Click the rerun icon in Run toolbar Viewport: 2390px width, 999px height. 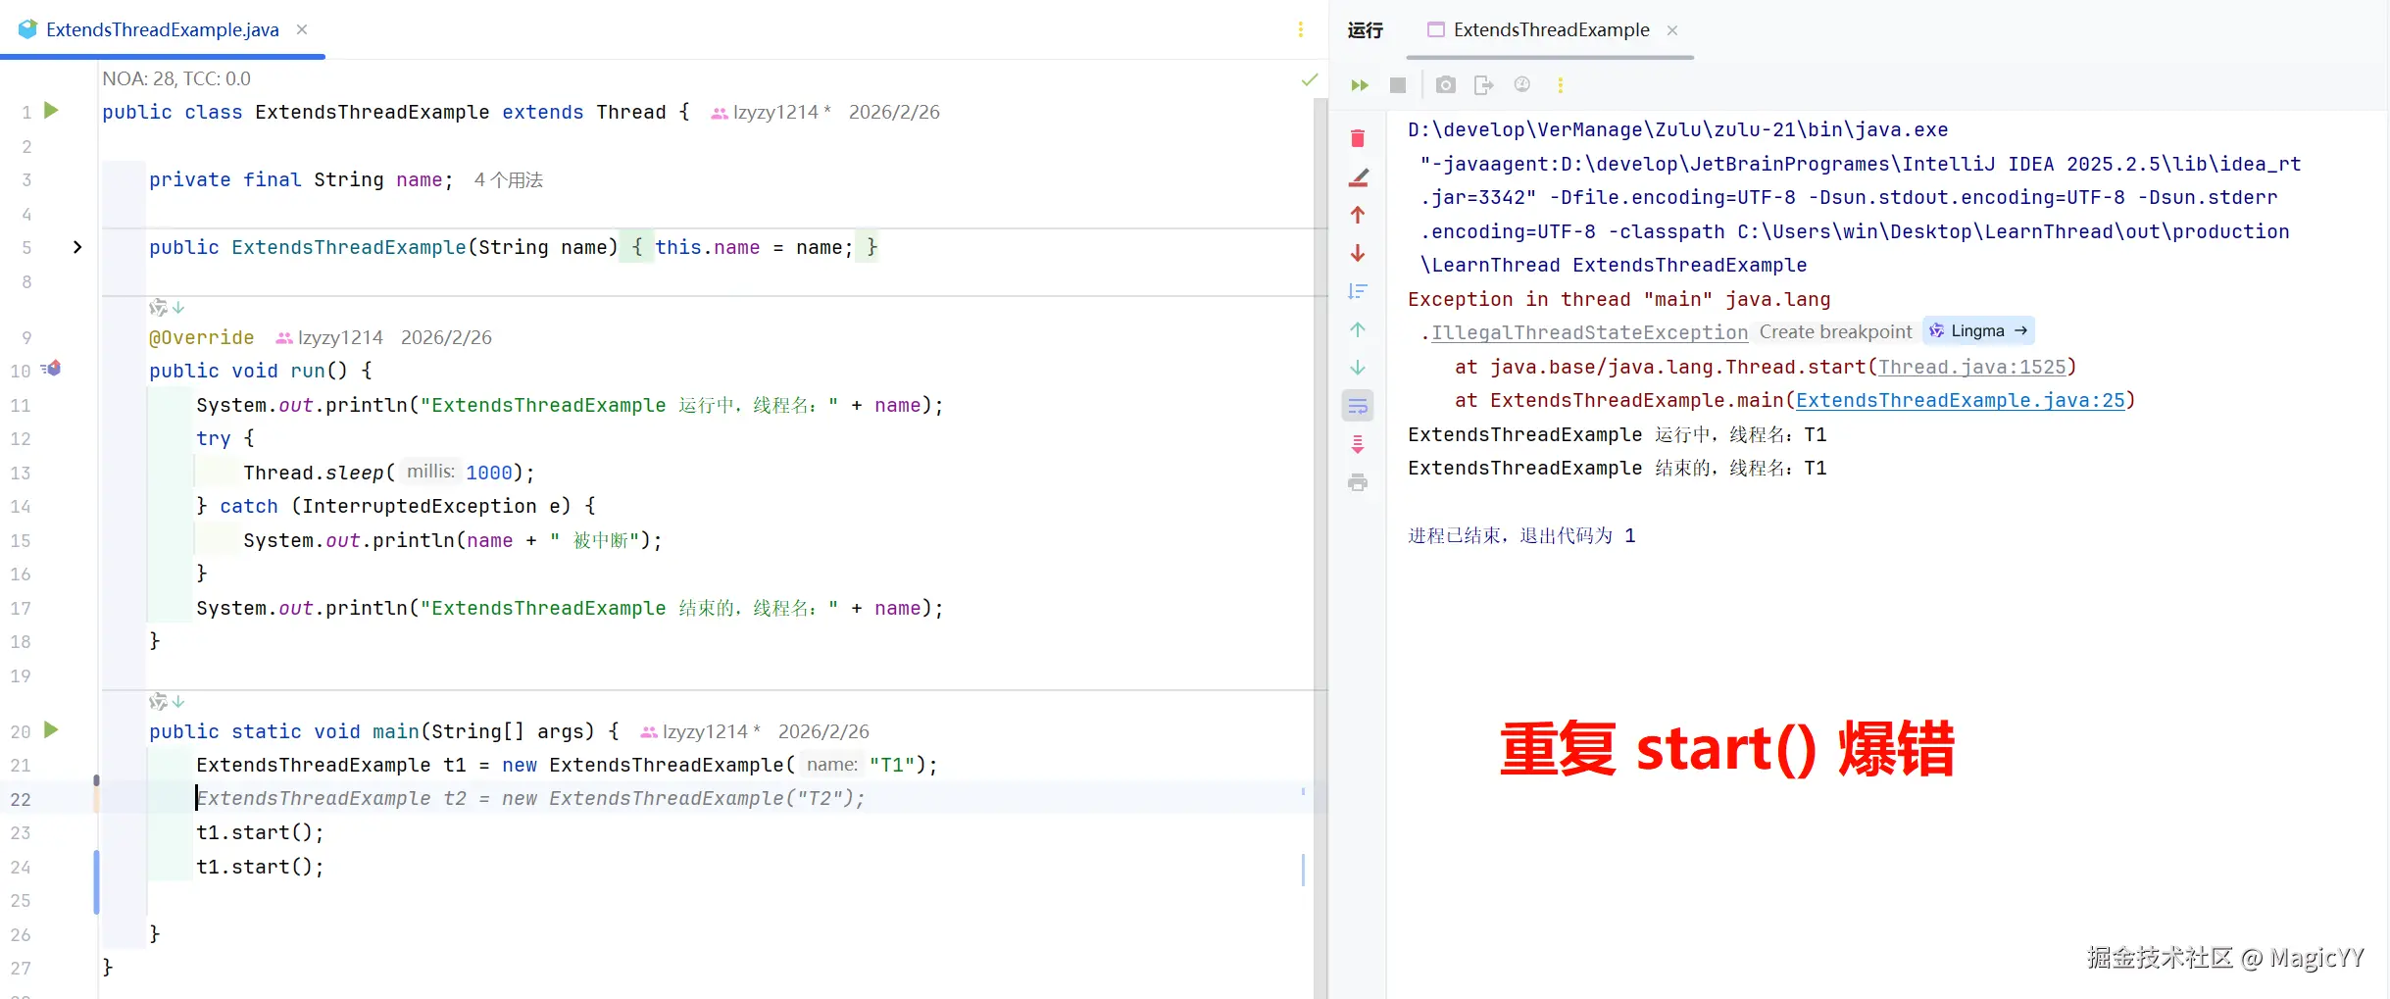pos(1359,85)
